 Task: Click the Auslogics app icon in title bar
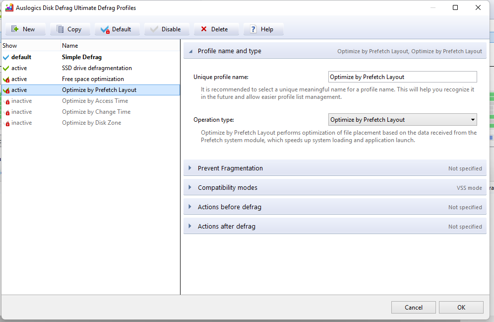tap(9, 7)
